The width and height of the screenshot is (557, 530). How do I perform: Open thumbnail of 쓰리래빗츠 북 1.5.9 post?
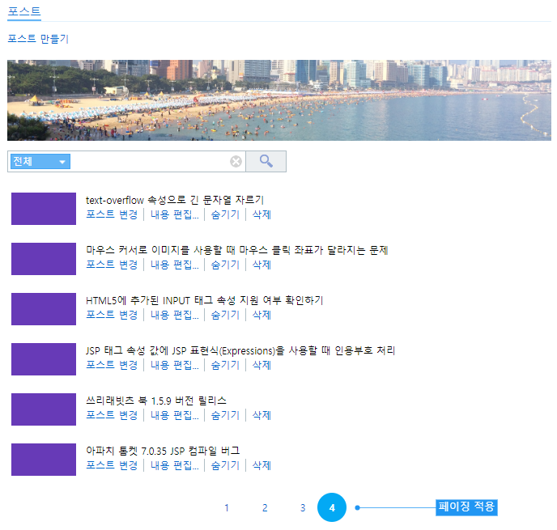(44, 409)
